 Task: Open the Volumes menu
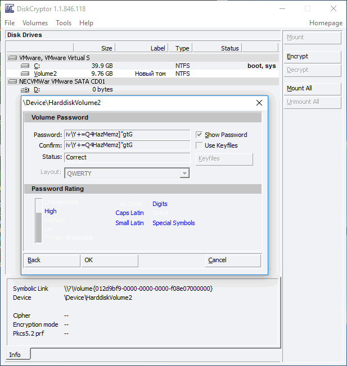click(x=35, y=23)
